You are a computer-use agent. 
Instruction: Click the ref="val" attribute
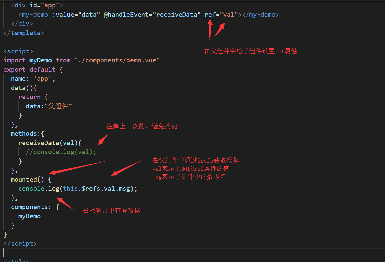(221, 15)
